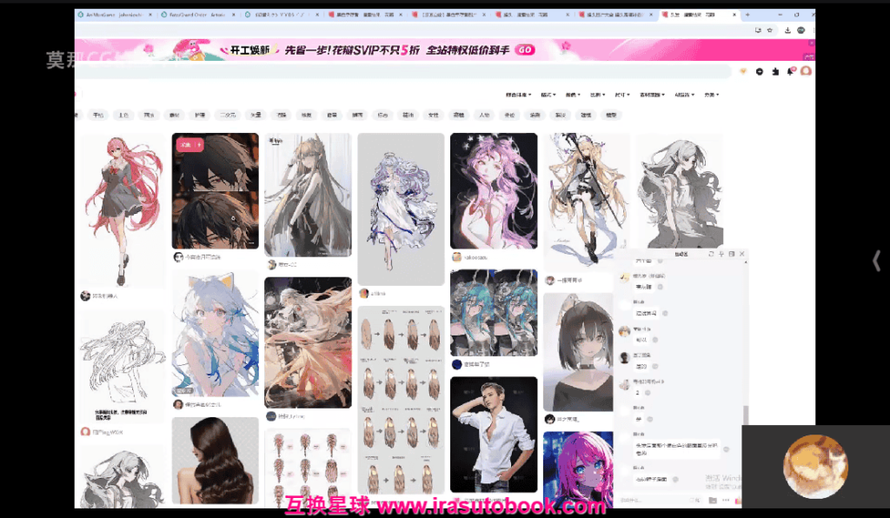Open the line-art sketch of a long-haired girl
Screen dimensions: 890x518
[122, 366]
